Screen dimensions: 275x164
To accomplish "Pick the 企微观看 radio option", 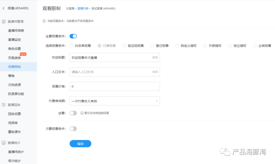I will click(255, 46).
